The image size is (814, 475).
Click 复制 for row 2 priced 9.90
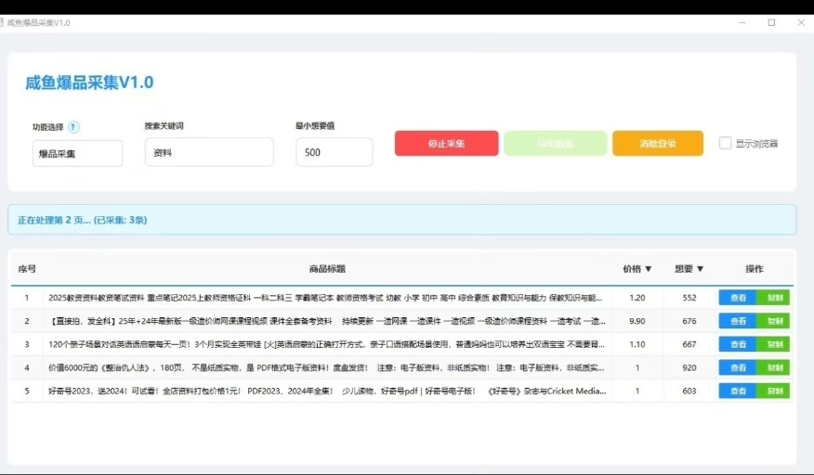(x=773, y=321)
